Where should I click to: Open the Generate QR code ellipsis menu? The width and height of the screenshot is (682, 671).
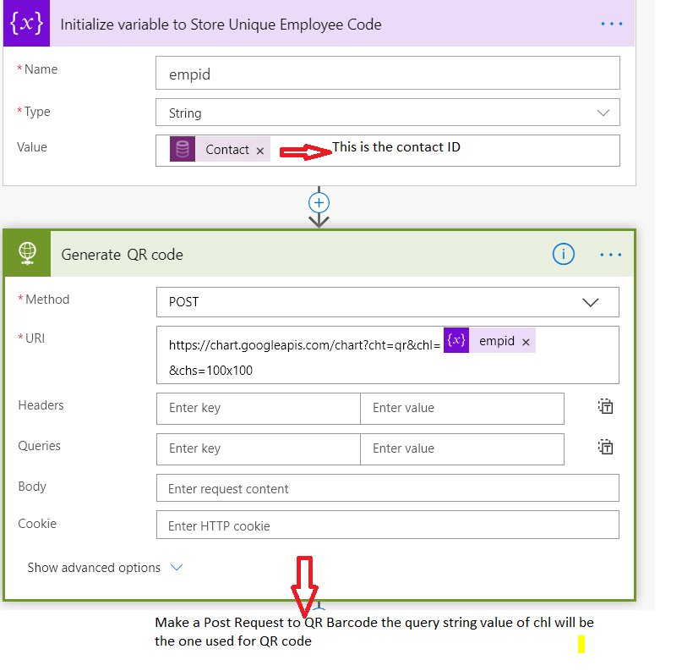pos(611,254)
